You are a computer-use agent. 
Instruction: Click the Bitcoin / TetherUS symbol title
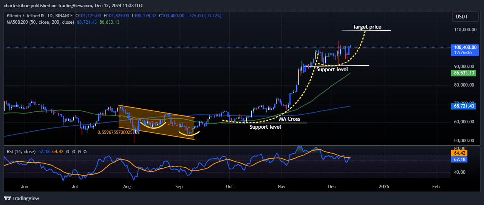coord(39,16)
